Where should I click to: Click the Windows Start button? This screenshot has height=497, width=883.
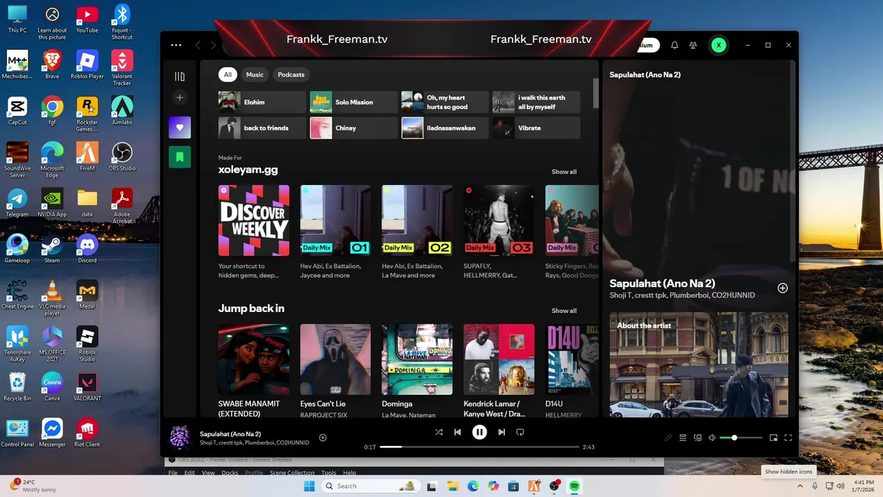click(309, 486)
